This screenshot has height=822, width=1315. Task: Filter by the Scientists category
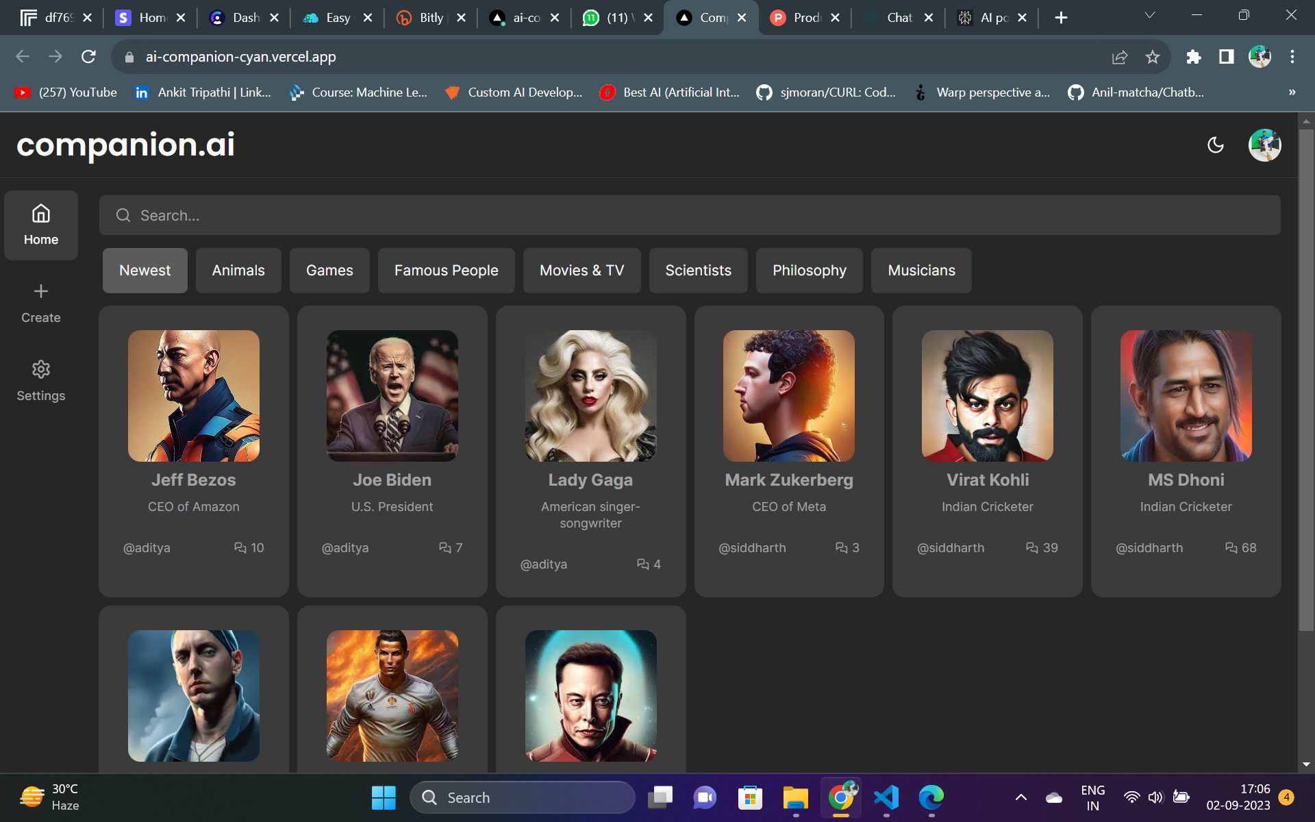click(698, 271)
